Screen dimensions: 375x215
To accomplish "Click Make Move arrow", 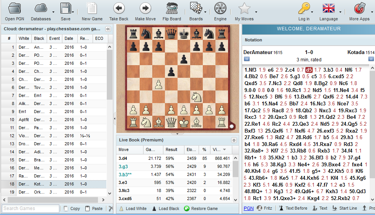I will pos(145,11).
